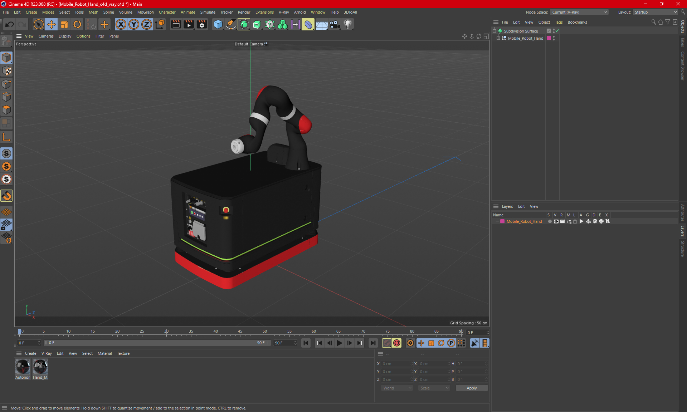
Task: Click the Subdivision Surface generator icon
Action: [x=244, y=24]
